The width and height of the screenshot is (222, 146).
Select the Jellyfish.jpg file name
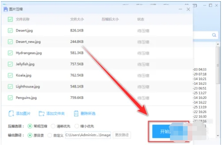[x=25, y=64]
